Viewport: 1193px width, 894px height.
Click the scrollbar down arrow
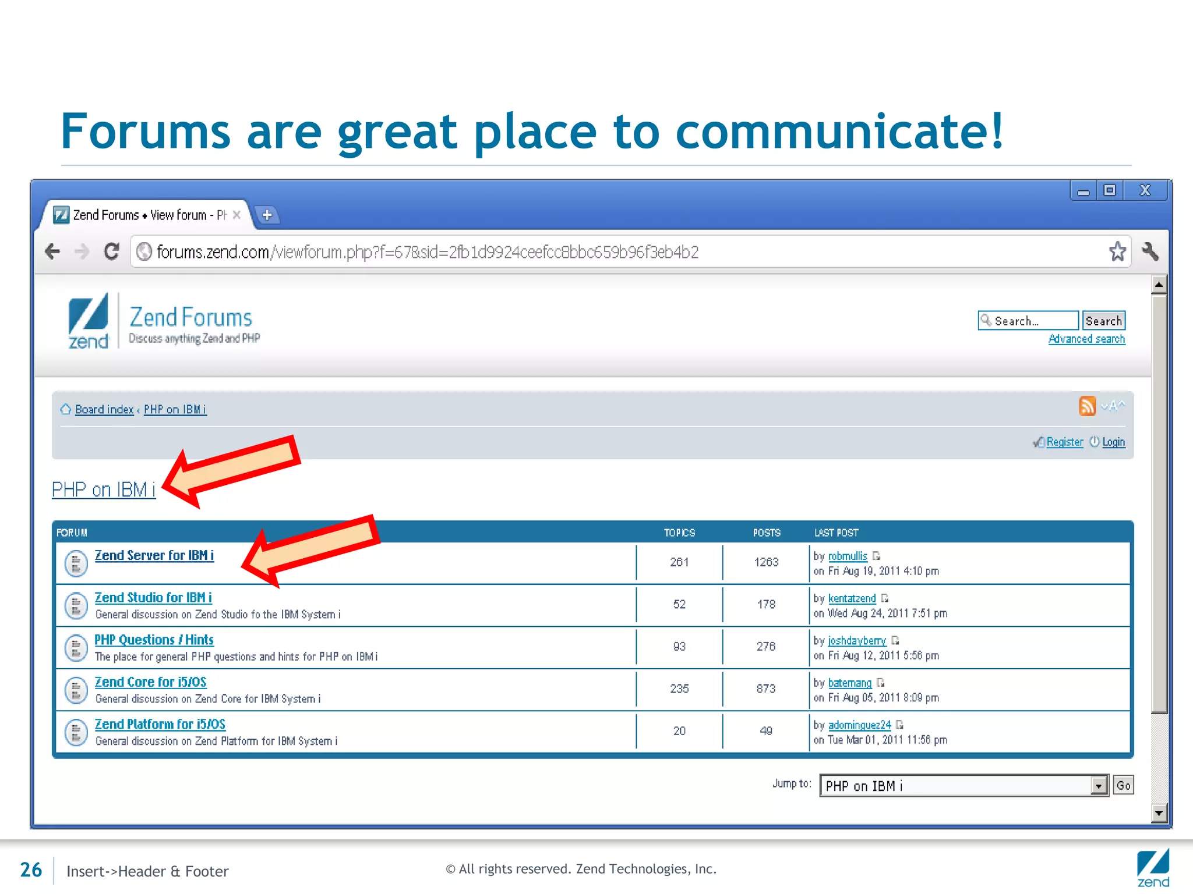1159,813
